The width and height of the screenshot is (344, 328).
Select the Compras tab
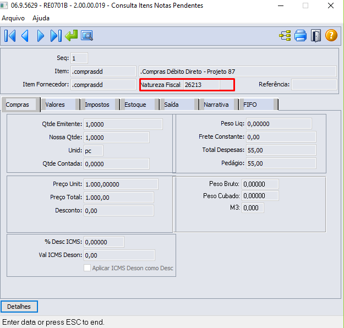[21, 105]
